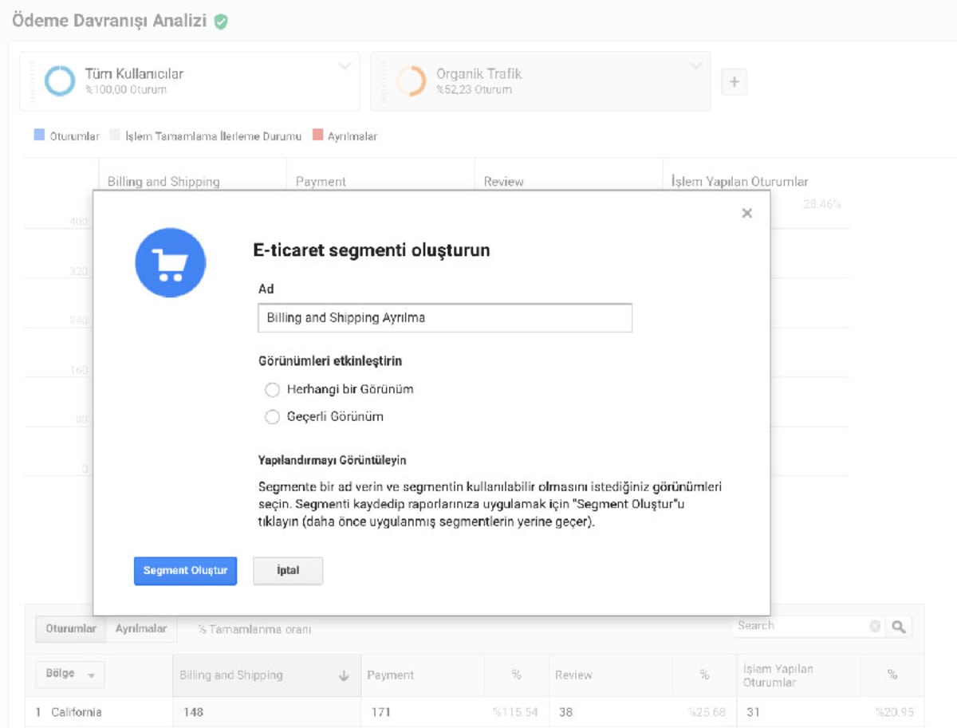This screenshot has height=728, width=957.
Task: Click the California row label
Action: click(x=76, y=712)
